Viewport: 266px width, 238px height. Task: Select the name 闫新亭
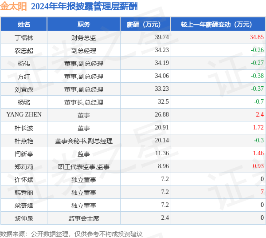(24, 154)
